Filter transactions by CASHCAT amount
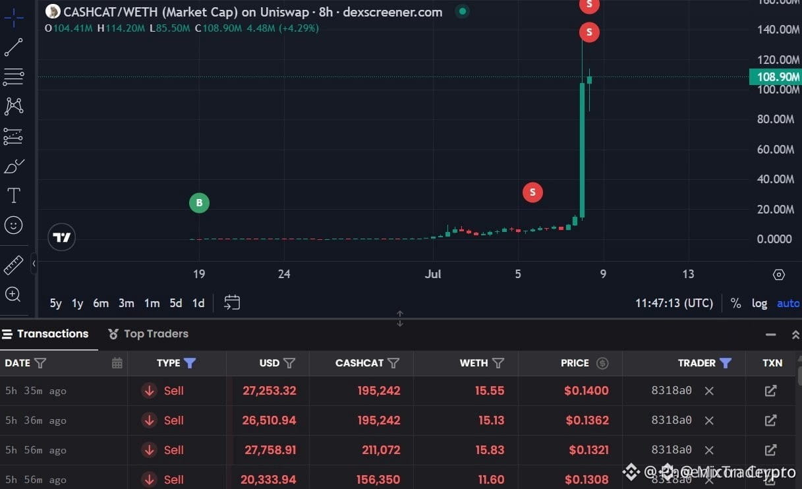The image size is (802, 489). coord(393,362)
